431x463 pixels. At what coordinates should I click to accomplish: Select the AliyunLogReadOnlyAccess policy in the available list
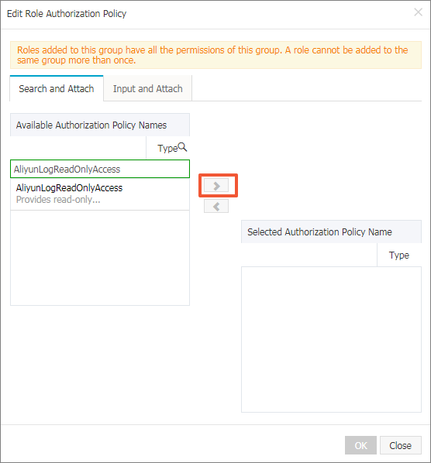[69, 188]
